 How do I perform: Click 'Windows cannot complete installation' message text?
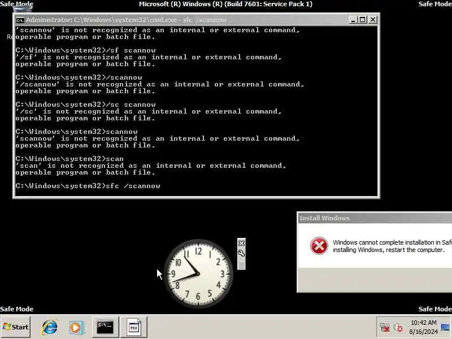[392, 246]
